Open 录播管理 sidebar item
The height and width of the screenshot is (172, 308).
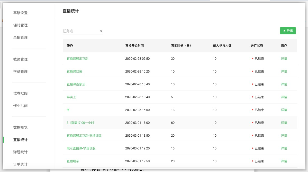coord(20,37)
